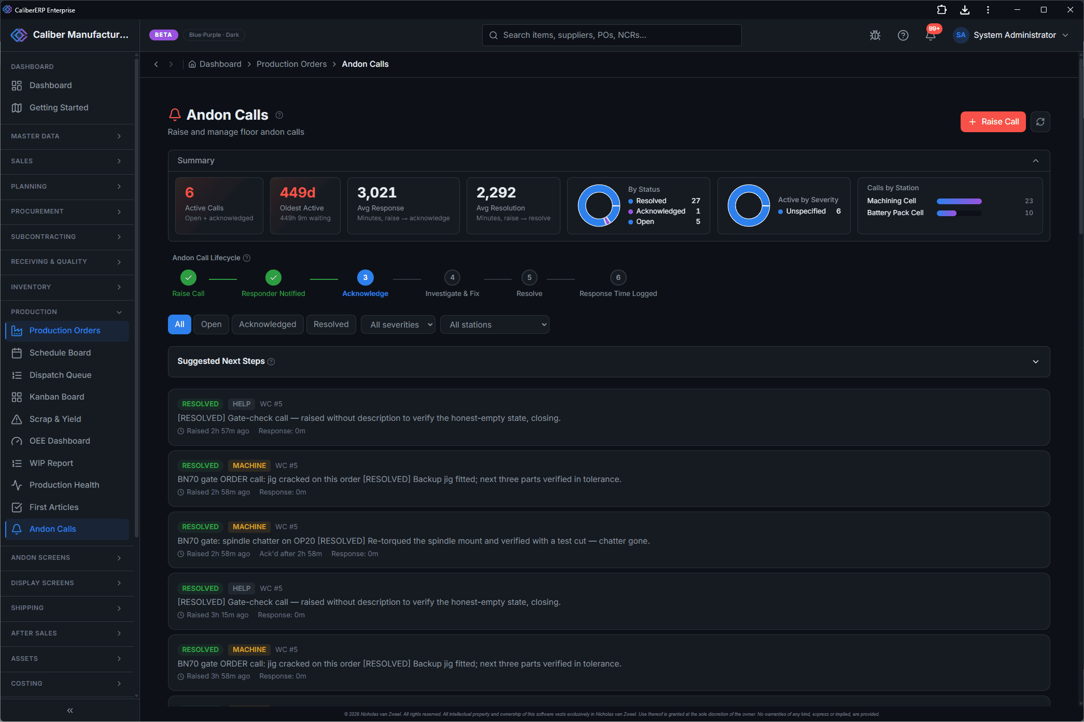
Task: Click lifecycle step 4 Investigate & Fix
Action: click(452, 284)
